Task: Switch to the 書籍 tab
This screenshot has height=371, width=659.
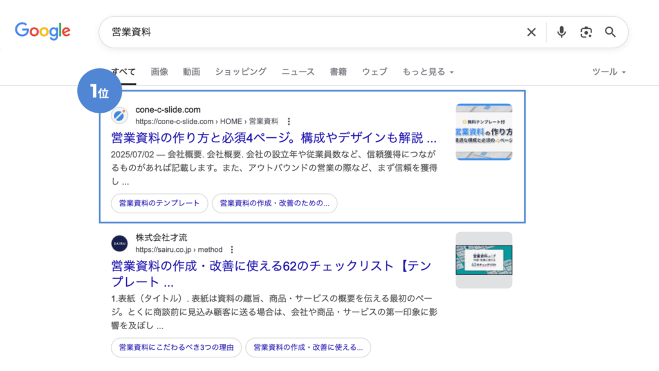Action: (338, 72)
